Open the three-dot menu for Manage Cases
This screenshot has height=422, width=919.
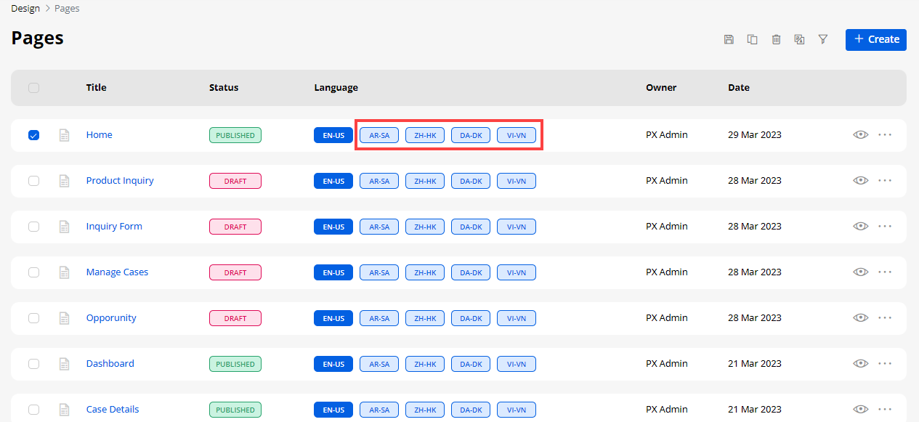(885, 272)
